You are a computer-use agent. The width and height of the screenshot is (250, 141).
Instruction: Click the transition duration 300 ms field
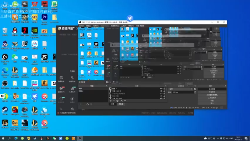tap(183, 92)
